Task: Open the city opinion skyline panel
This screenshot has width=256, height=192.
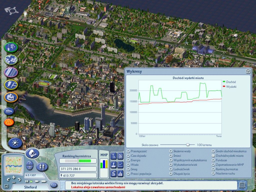Action: click(120, 173)
